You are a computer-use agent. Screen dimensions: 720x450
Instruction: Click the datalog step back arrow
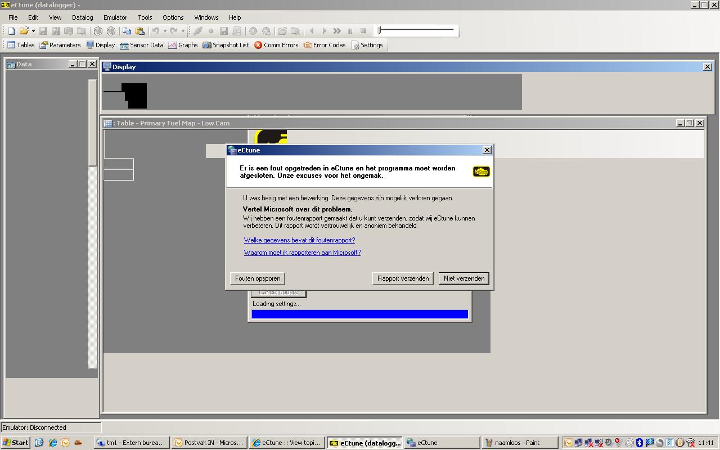[312, 31]
